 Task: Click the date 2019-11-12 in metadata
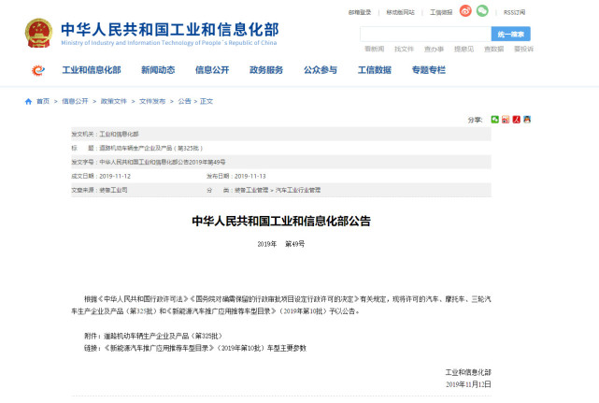tap(115, 177)
